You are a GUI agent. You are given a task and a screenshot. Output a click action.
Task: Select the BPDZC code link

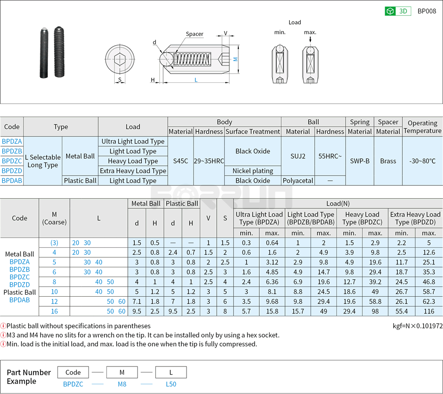pos(12,161)
